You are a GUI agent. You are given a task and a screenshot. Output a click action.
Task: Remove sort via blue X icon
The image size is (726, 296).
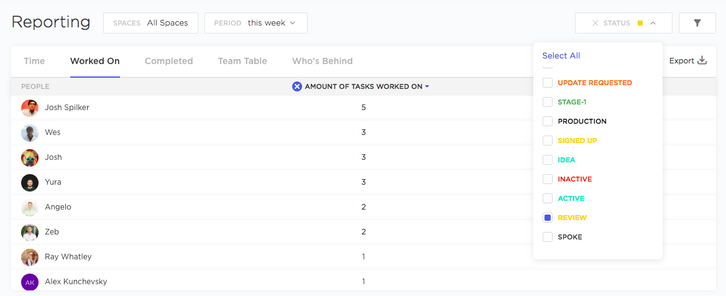[x=297, y=86]
